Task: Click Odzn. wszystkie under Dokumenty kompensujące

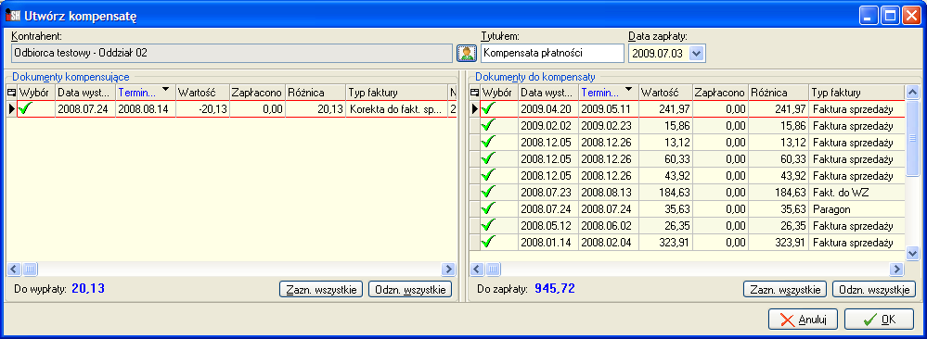Action: click(x=410, y=290)
